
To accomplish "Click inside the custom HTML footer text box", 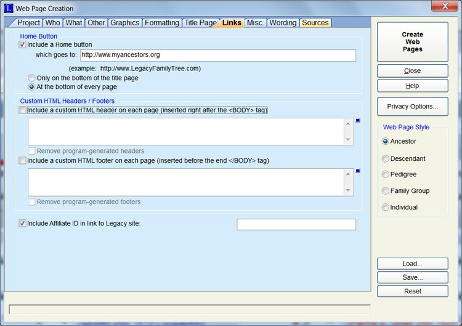I will [x=185, y=182].
